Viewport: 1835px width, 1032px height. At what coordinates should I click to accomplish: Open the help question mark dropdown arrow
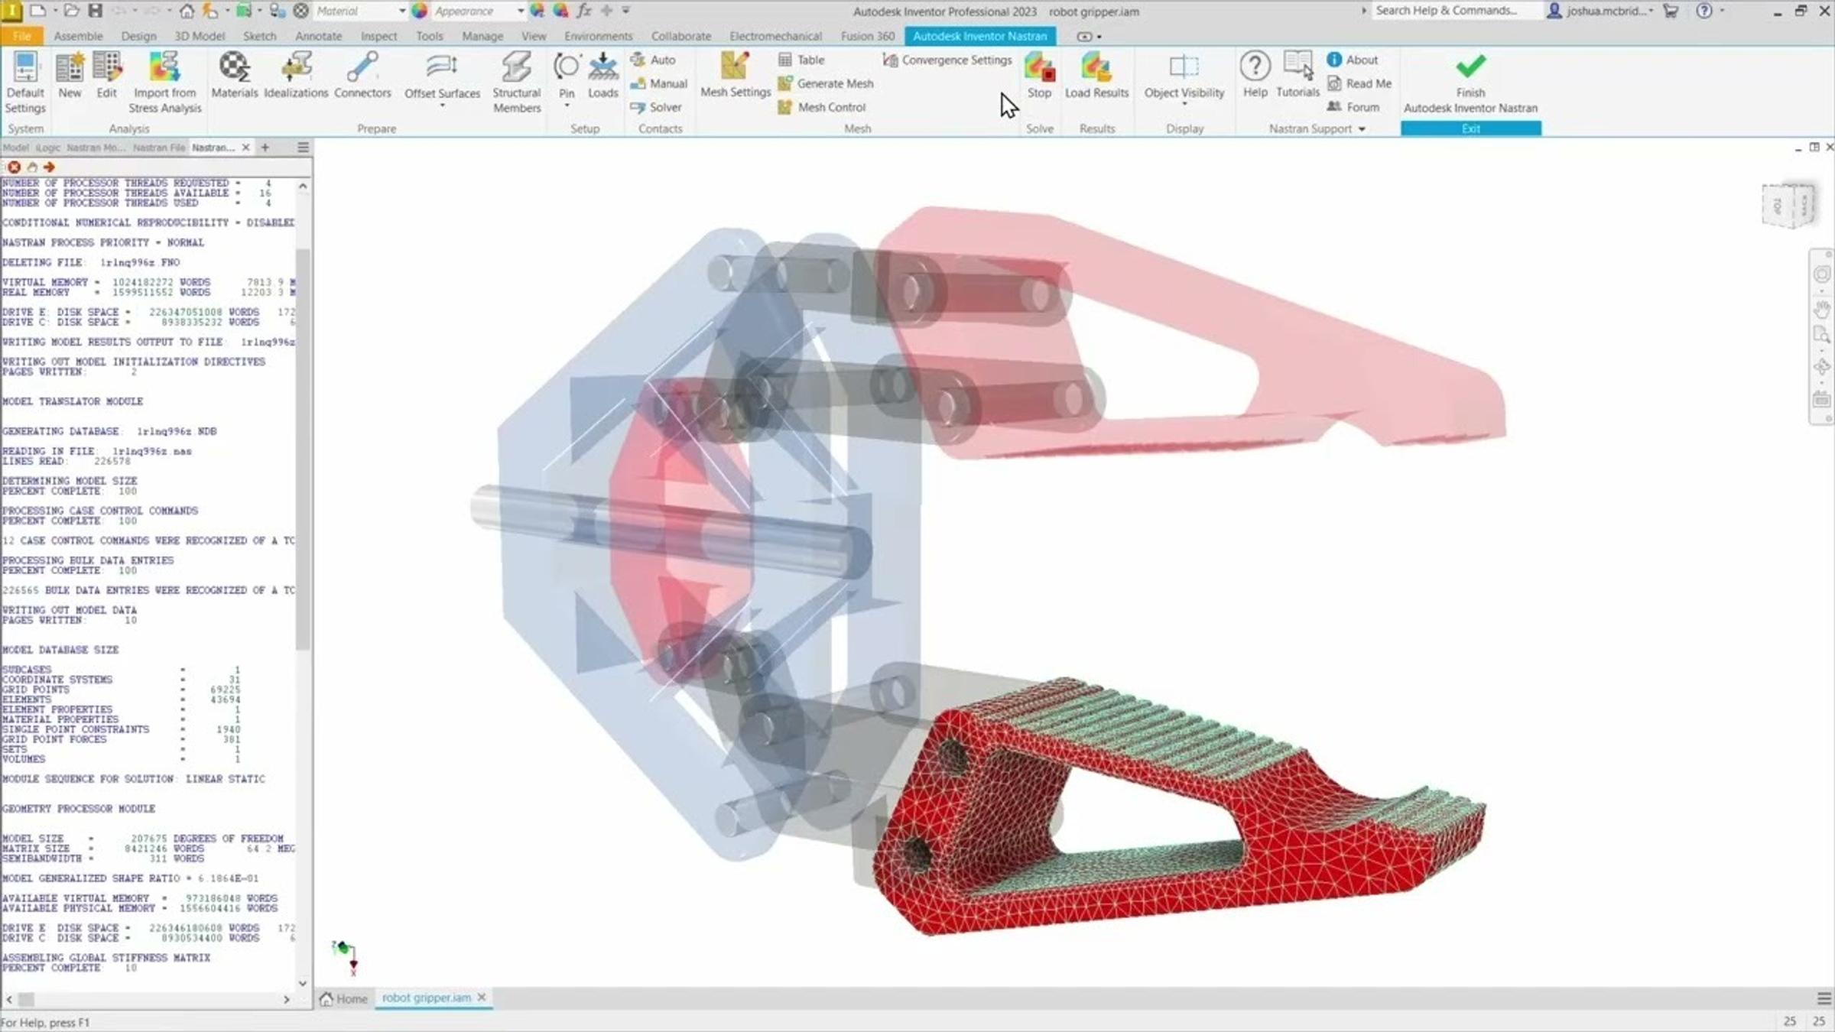tap(1722, 11)
